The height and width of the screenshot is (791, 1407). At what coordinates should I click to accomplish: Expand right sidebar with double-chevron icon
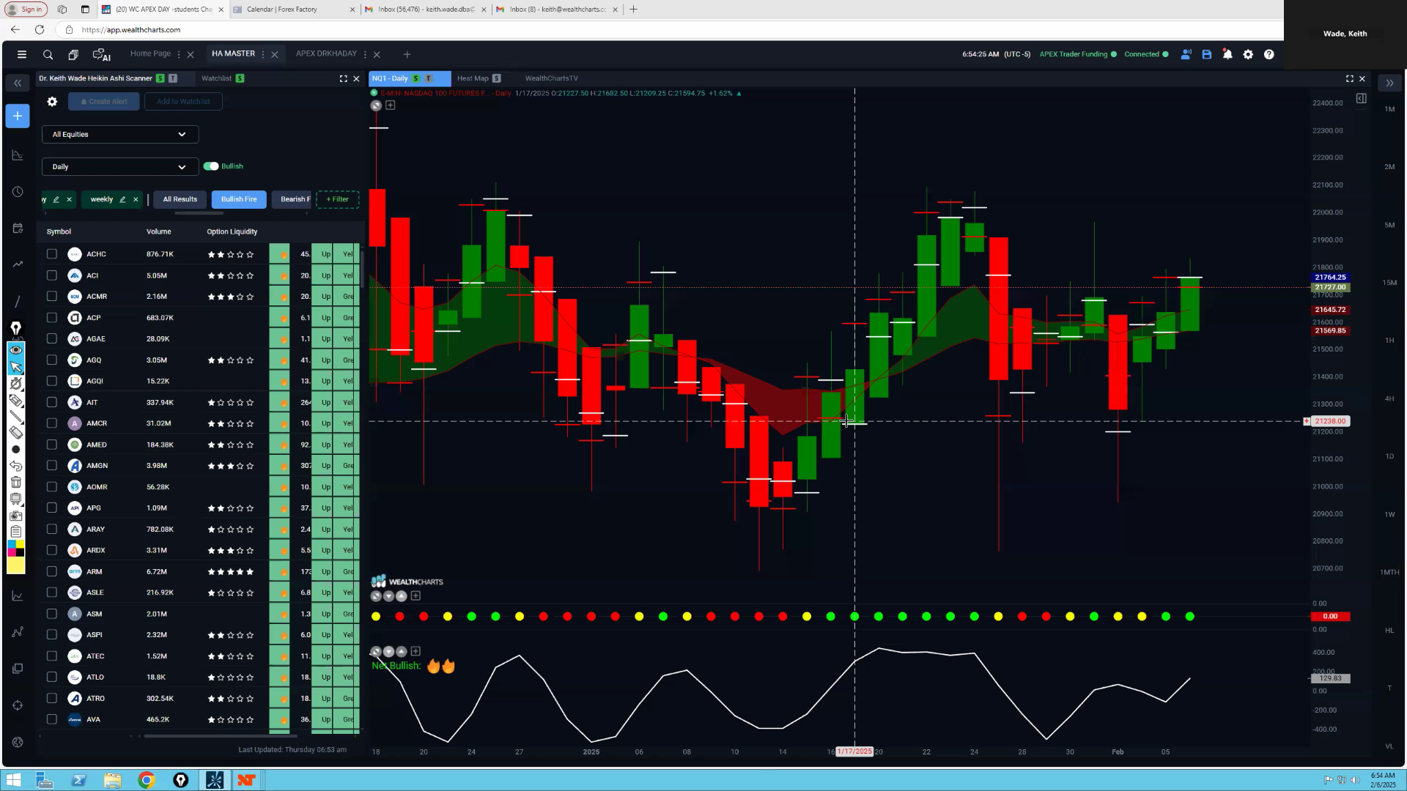pos(1389,83)
